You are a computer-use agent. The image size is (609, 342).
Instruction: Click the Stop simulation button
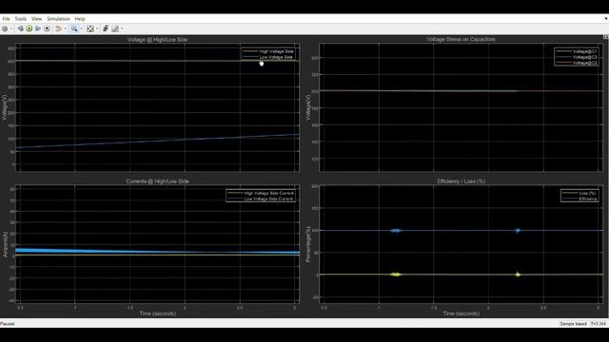[x=47, y=28]
